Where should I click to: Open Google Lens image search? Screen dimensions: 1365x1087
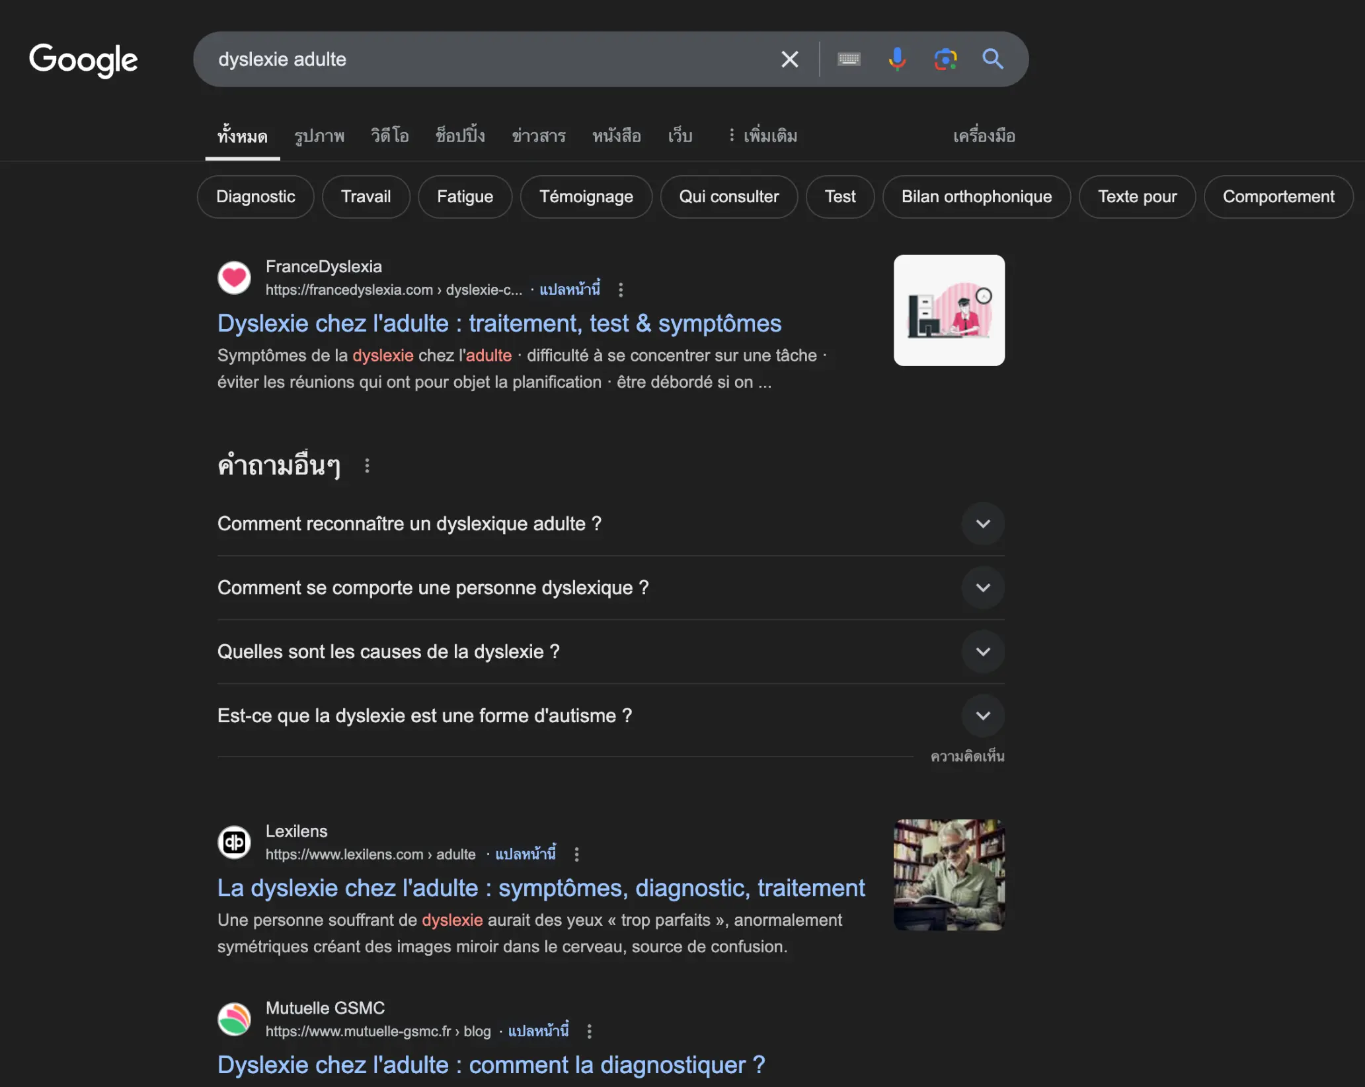[x=945, y=59]
